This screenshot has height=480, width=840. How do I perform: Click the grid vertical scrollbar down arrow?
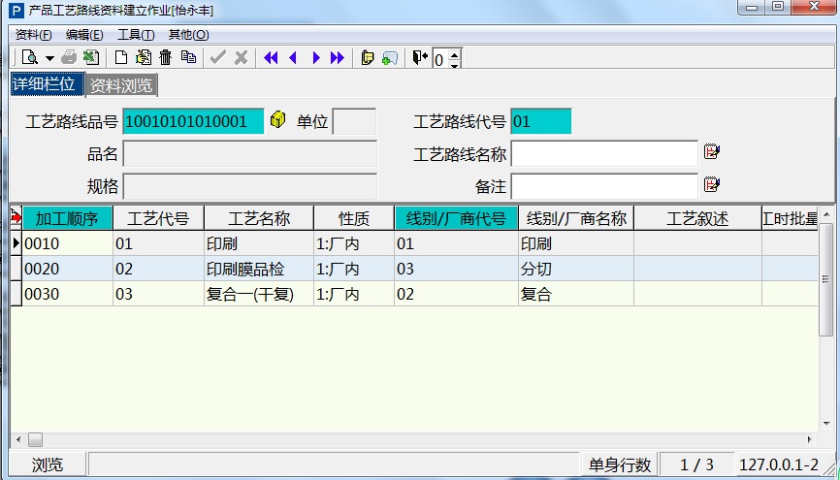pyautogui.click(x=826, y=423)
